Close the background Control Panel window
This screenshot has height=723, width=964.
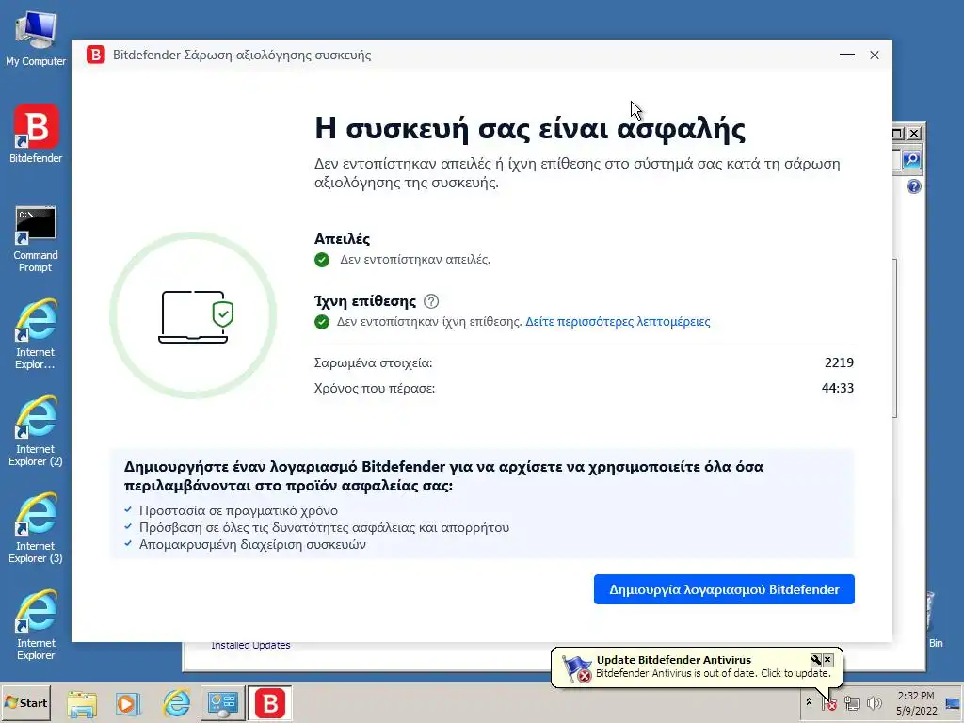(x=914, y=134)
